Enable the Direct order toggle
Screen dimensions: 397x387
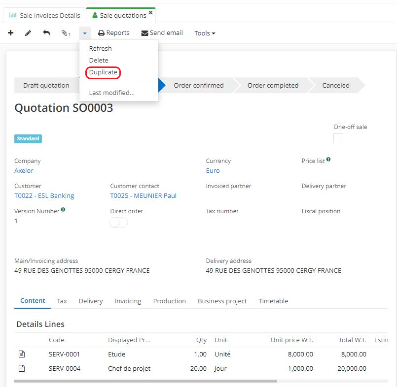tap(118, 223)
